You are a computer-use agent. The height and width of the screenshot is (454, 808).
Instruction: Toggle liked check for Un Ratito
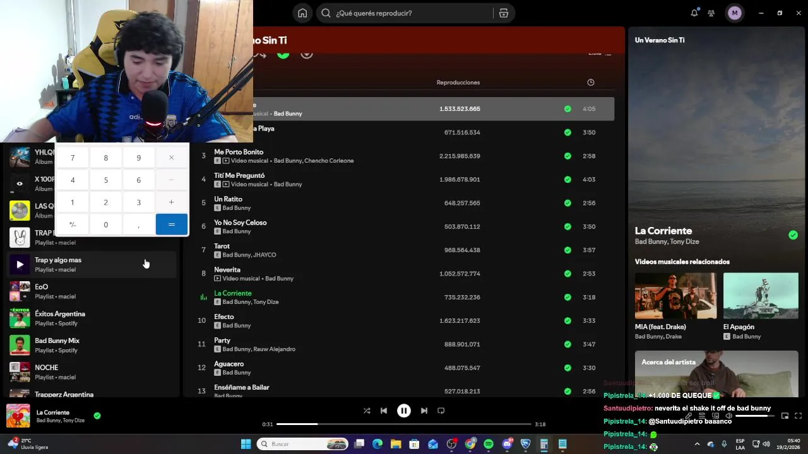tap(567, 203)
